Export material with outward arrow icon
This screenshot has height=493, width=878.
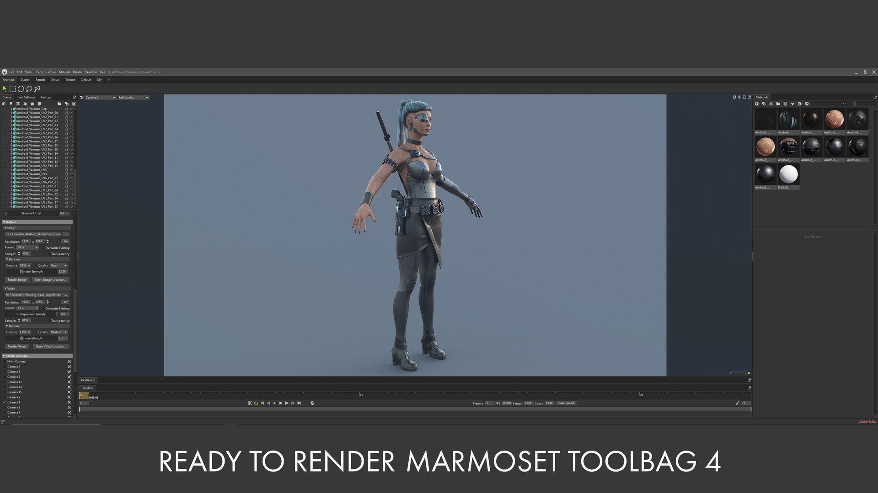coord(807,104)
